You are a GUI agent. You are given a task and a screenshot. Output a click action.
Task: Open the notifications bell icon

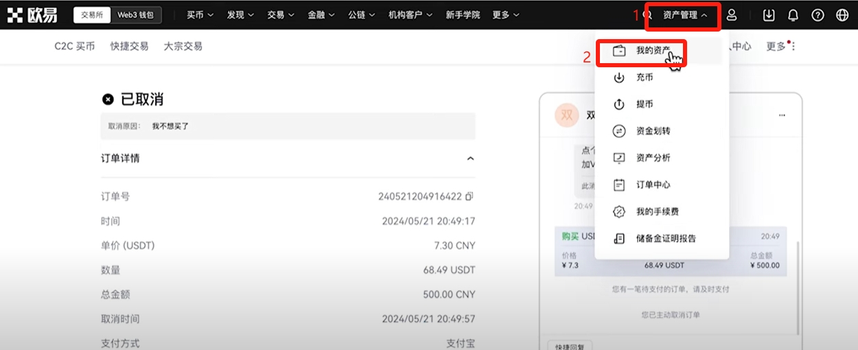(793, 15)
